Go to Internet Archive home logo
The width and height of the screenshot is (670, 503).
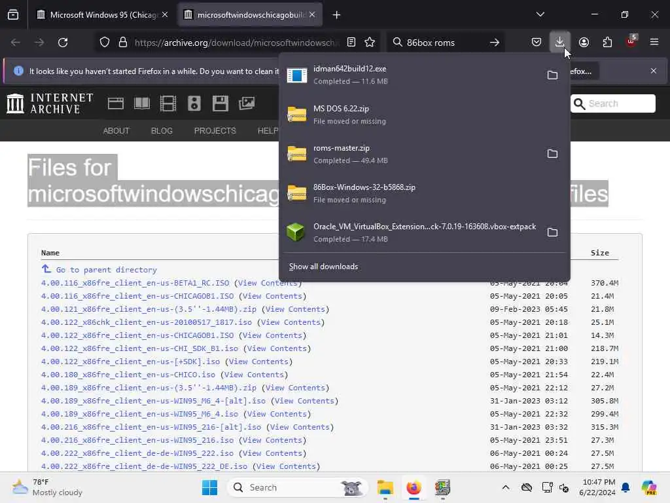pos(50,103)
